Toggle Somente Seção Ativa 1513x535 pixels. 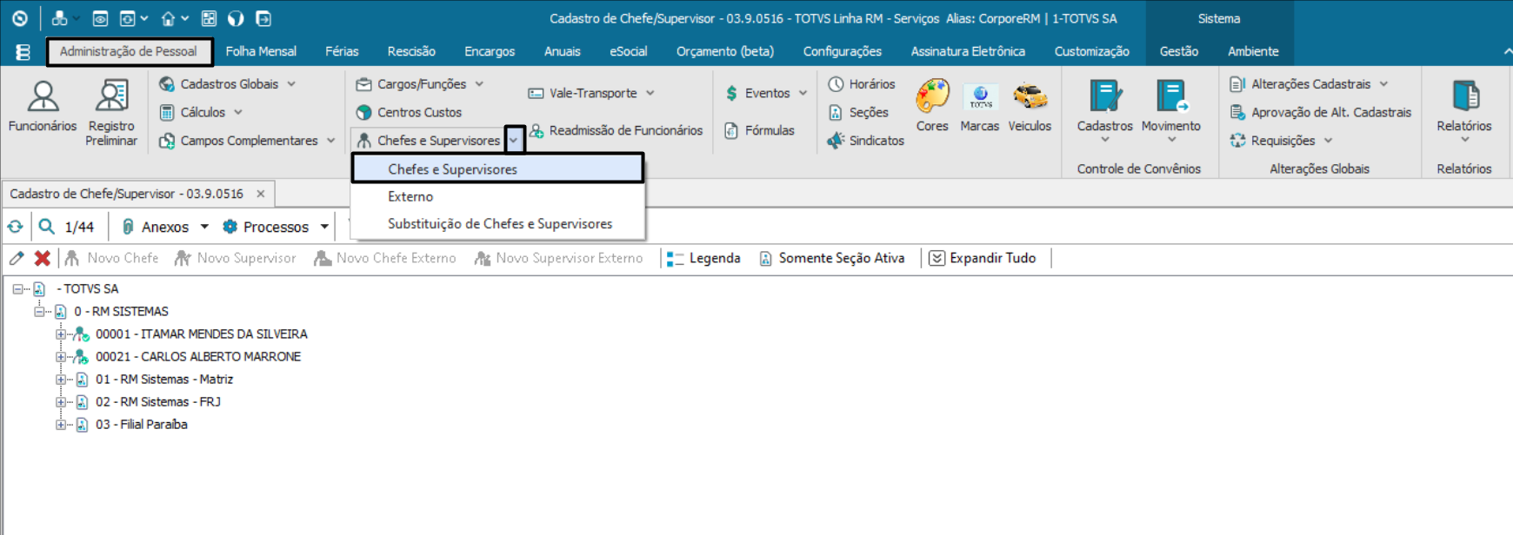click(832, 258)
